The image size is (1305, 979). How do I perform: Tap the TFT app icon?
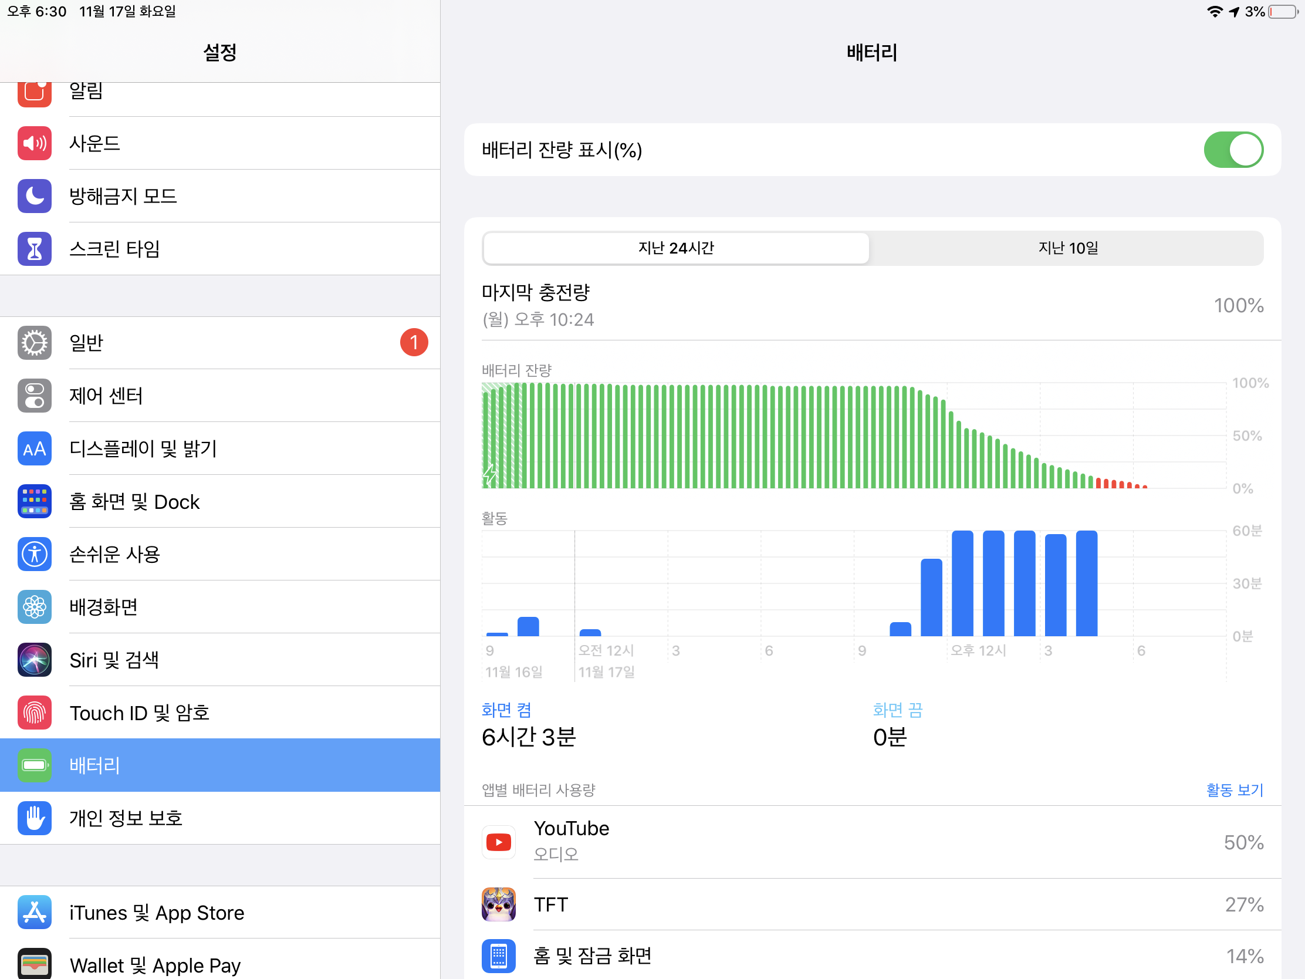pos(499,904)
